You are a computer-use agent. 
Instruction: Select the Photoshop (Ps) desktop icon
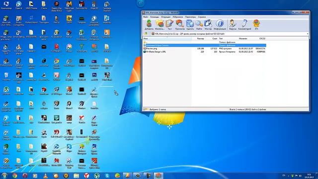pyautogui.click(x=94, y=77)
